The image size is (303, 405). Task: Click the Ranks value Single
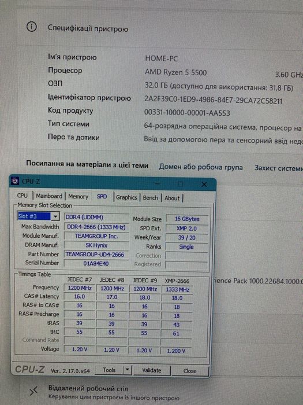click(x=186, y=246)
